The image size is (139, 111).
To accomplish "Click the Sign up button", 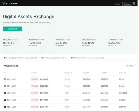I will coord(127,4).
